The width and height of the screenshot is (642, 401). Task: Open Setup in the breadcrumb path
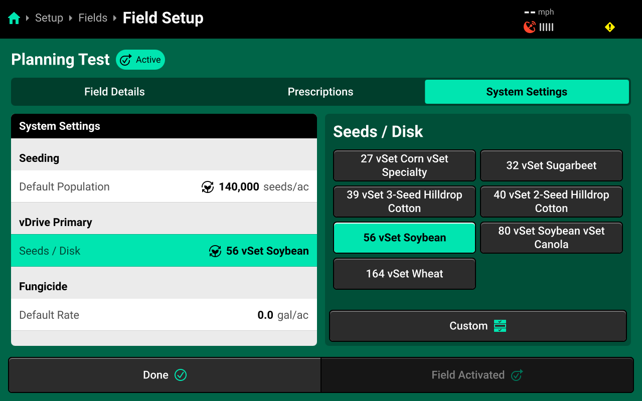tap(49, 18)
